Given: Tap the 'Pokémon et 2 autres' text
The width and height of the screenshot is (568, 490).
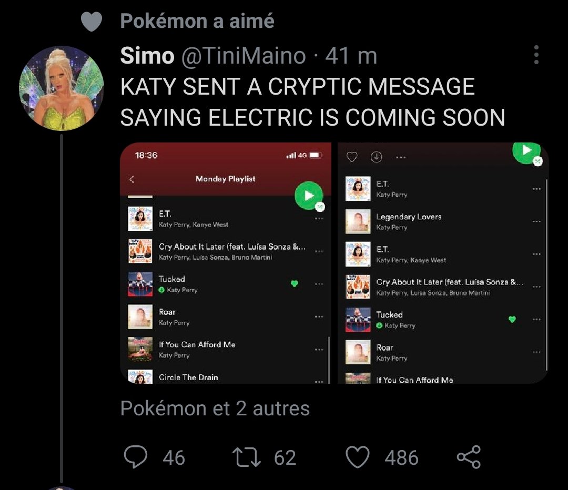Looking at the screenshot, I should 215,408.
